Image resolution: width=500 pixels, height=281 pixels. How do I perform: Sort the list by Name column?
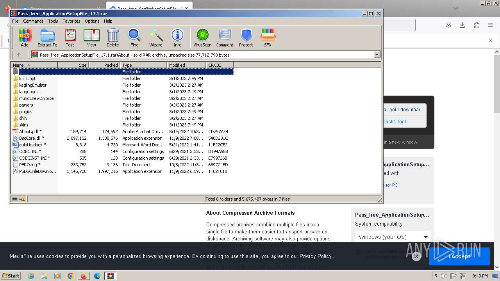[34, 65]
